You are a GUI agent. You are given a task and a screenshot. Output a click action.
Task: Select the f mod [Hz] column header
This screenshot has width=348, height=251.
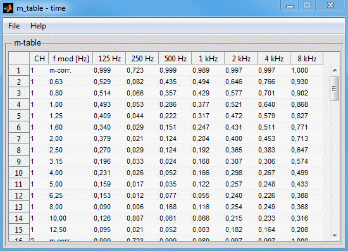[71, 59]
